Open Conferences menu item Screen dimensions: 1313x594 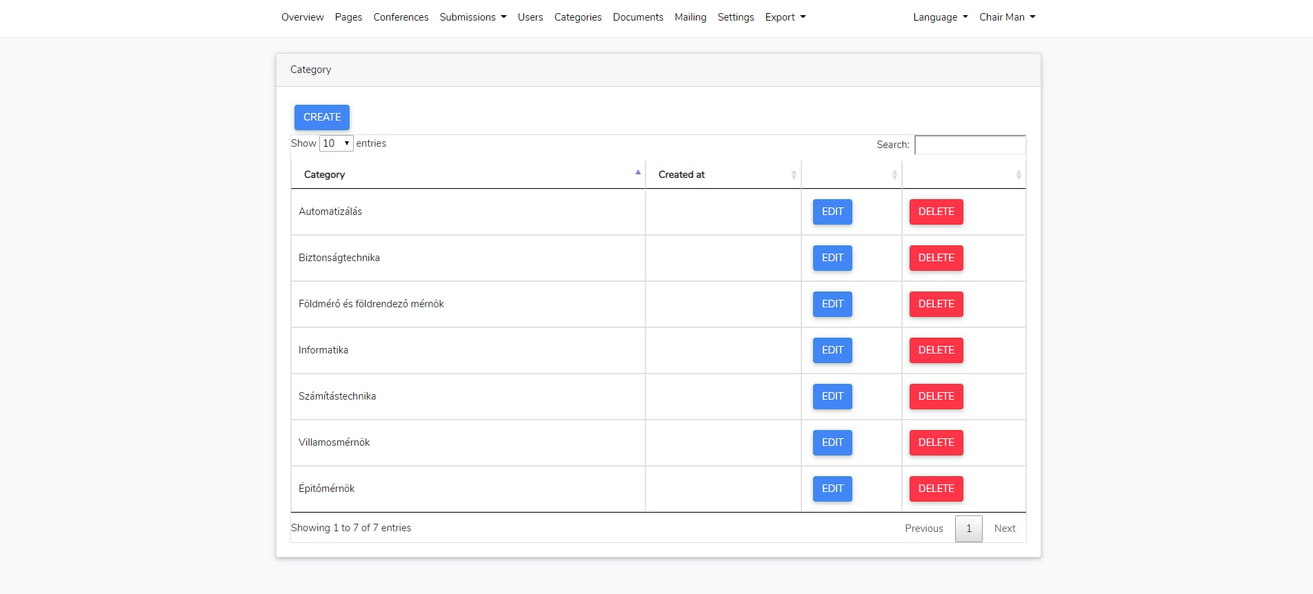401,17
